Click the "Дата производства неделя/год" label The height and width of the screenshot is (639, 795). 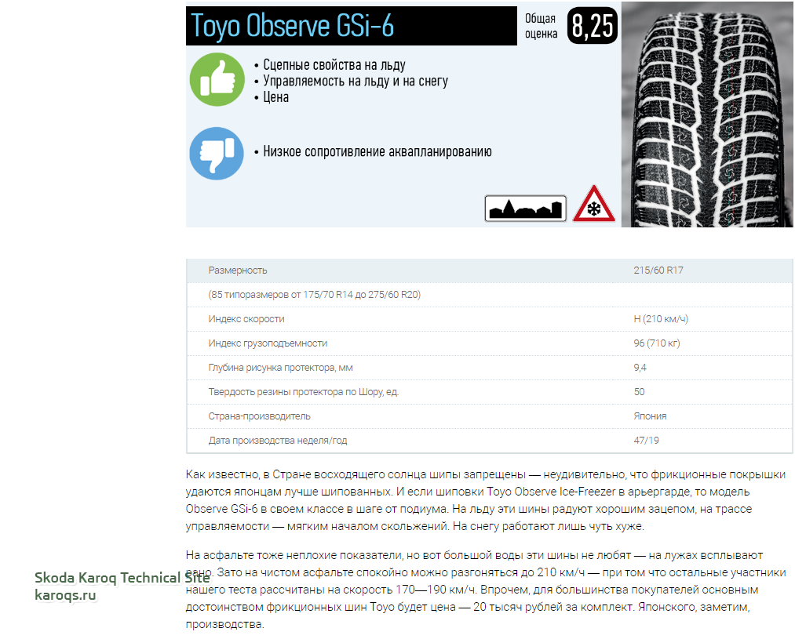(278, 441)
